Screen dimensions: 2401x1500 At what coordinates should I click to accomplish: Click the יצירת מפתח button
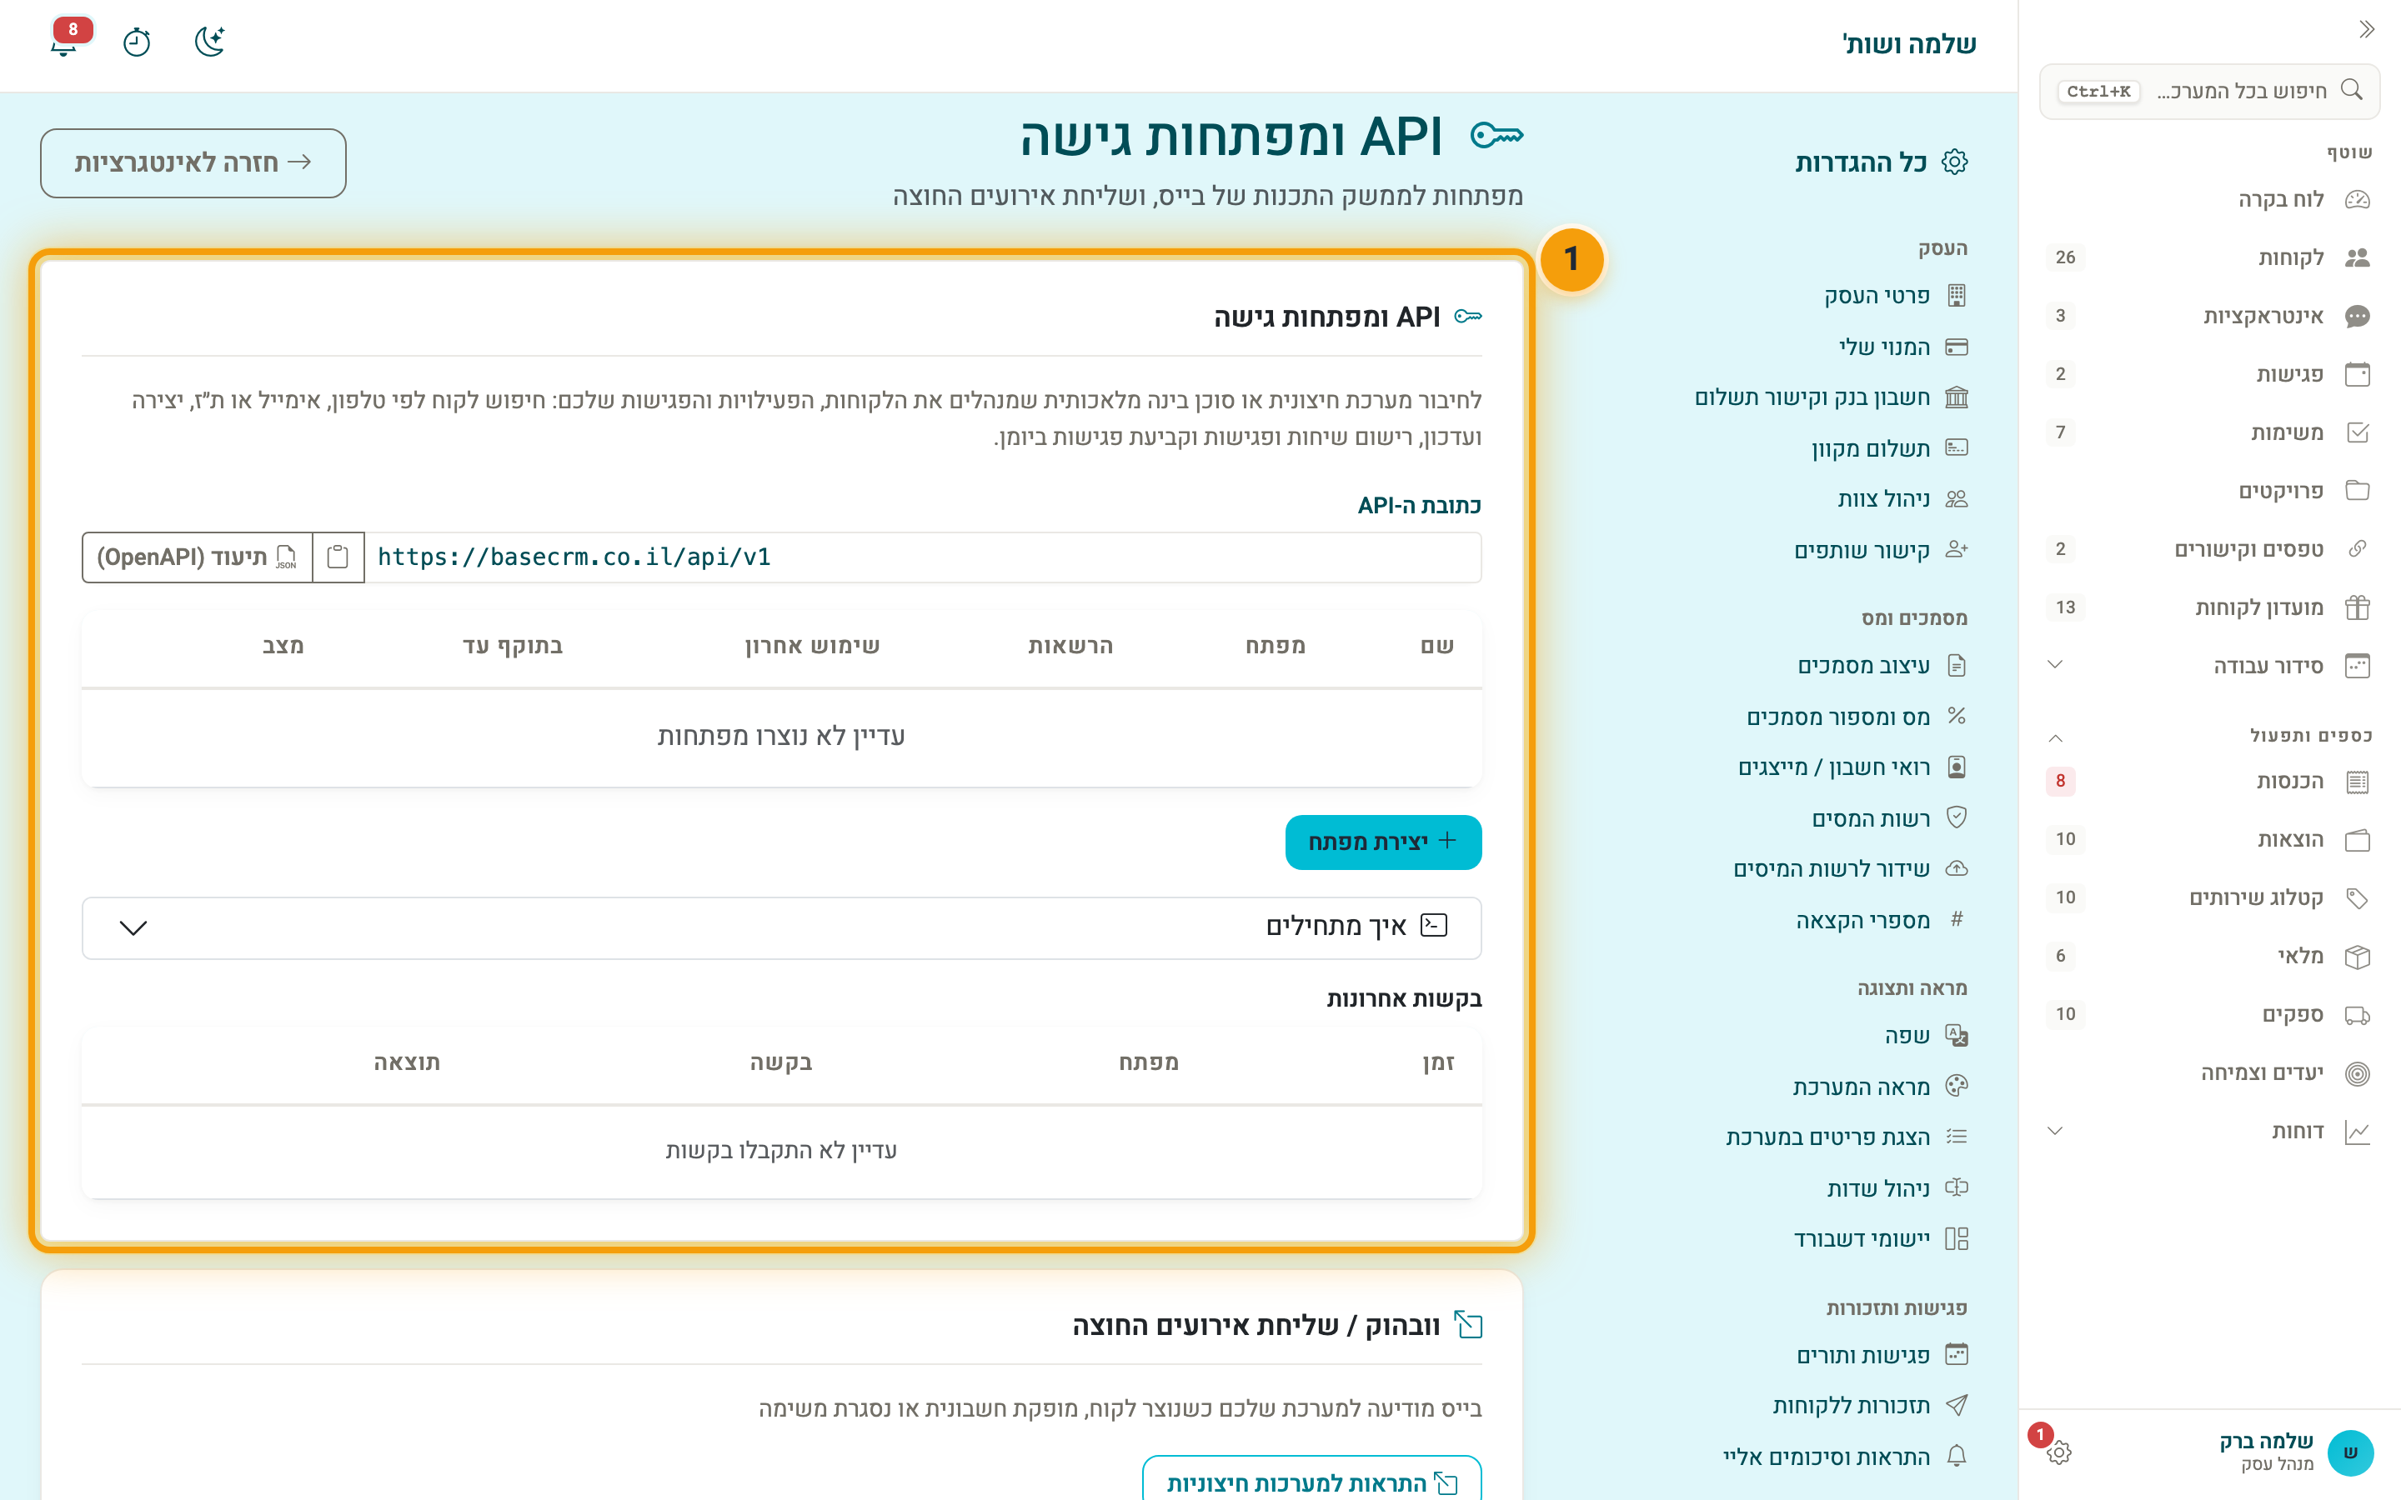1383,842
